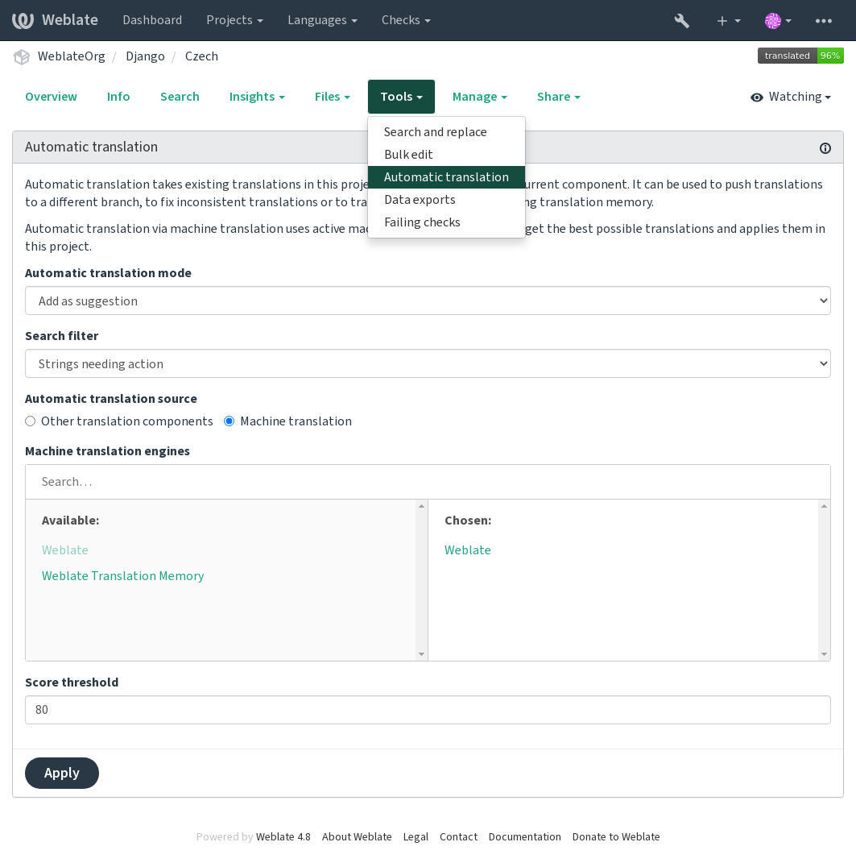Choose Data exports menu entry

coord(446,200)
